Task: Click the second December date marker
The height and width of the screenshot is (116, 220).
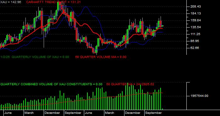Action: tap(133, 113)
